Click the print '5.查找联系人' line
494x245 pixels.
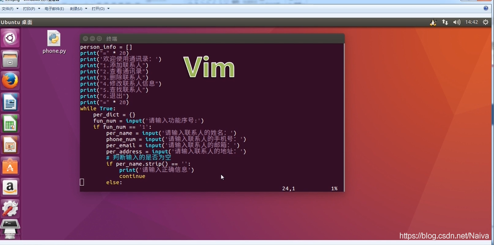[x=114, y=90]
